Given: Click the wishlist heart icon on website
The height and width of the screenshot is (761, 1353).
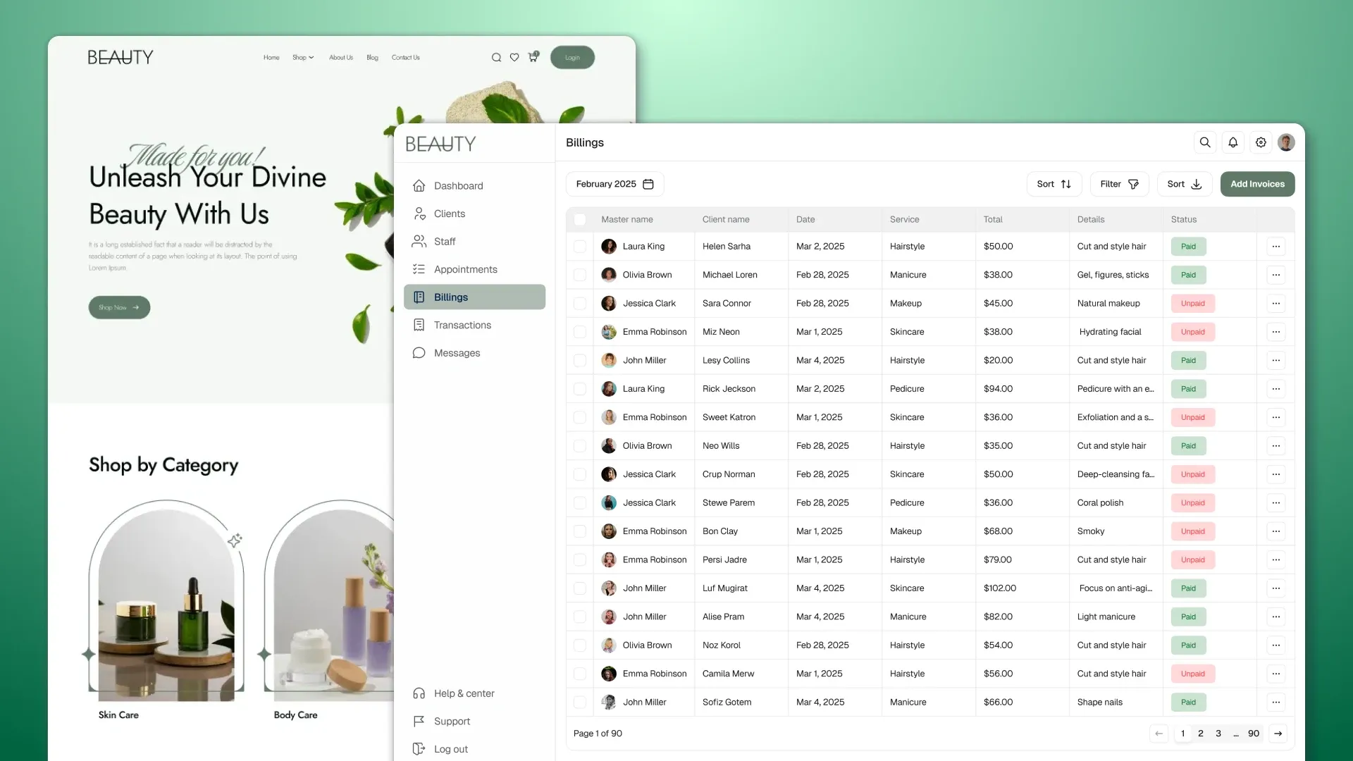Looking at the screenshot, I should [514, 58].
